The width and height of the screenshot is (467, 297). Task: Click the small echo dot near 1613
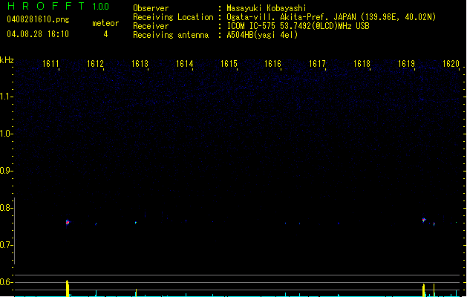[x=136, y=223]
